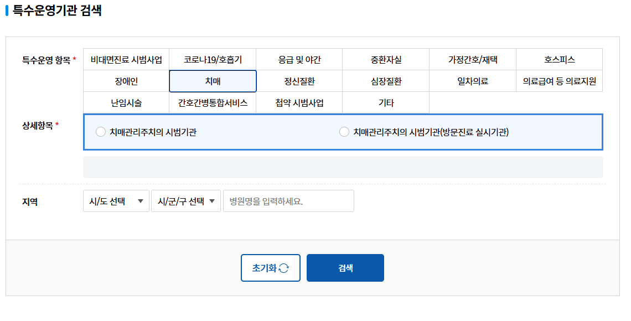Click 초기화 to reset the search form
This screenshot has width=631, height=321.
[270, 267]
